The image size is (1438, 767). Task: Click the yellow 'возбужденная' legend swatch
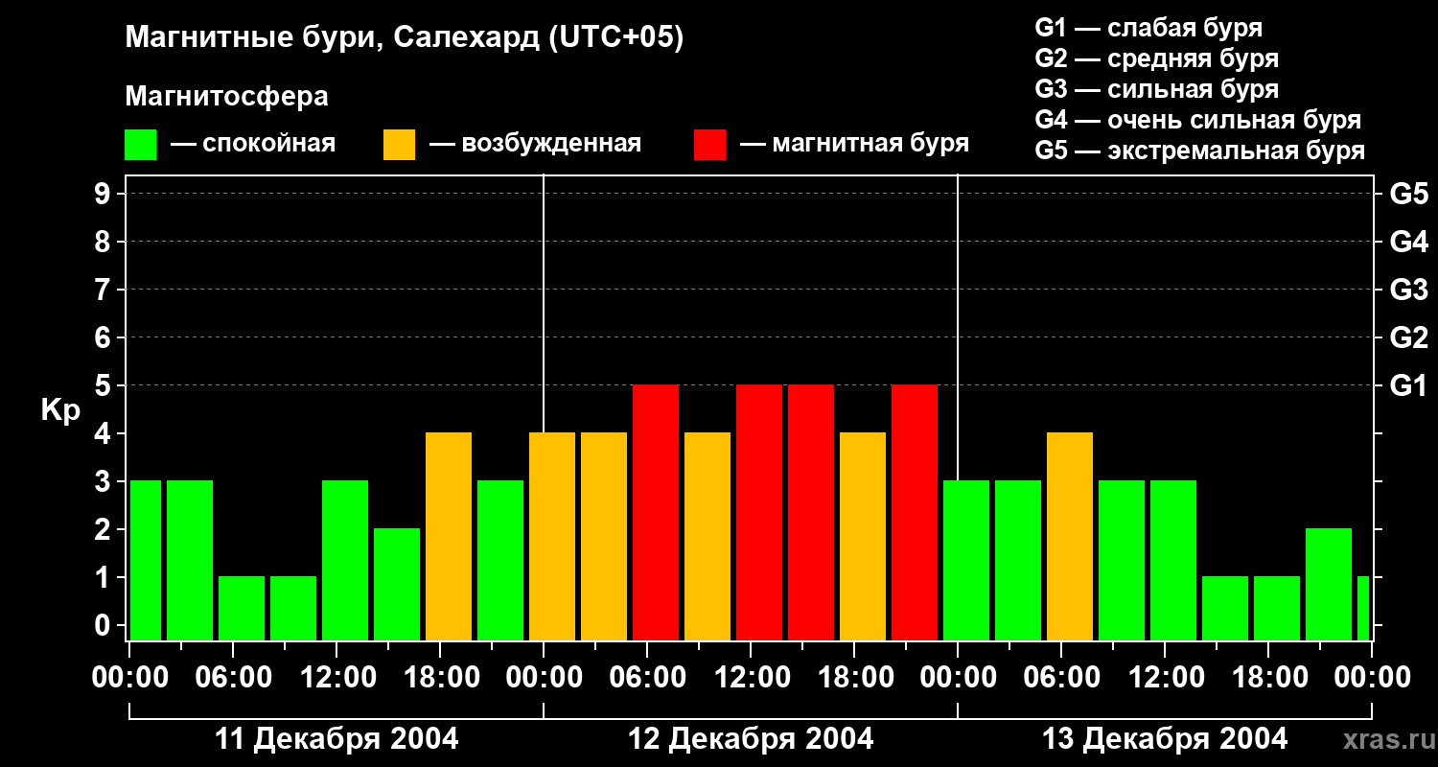tap(399, 145)
